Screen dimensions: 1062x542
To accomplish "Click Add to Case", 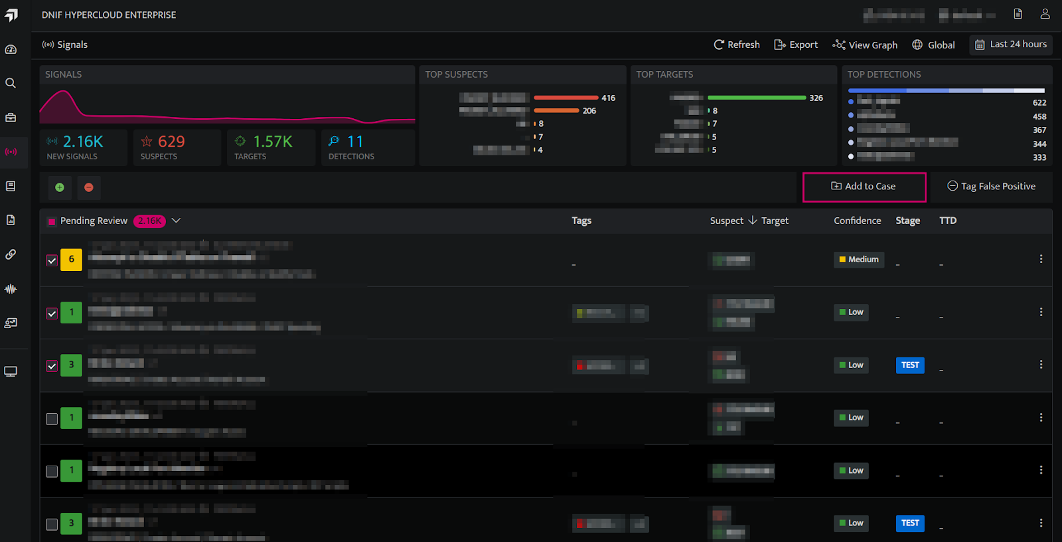I will pos(864,187).
